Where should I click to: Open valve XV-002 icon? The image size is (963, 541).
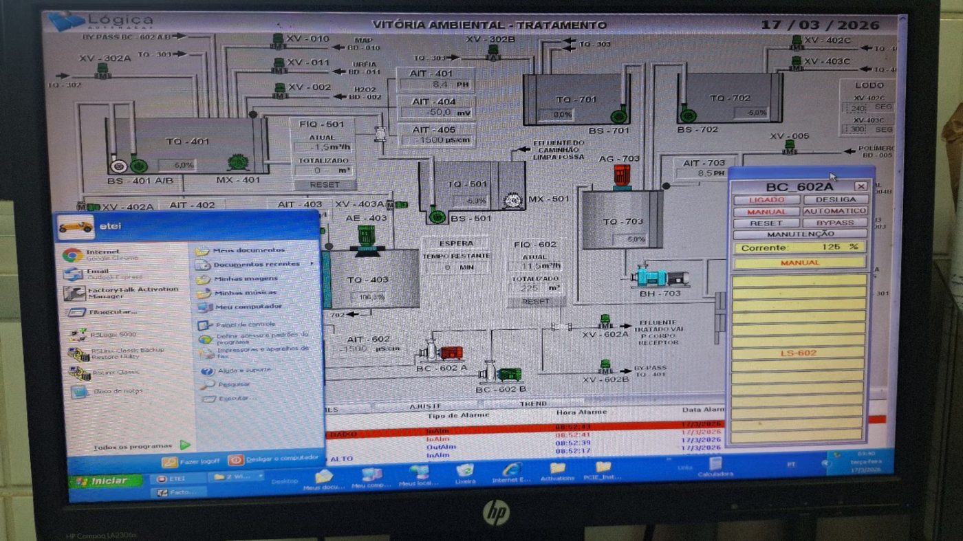[280, 90]
